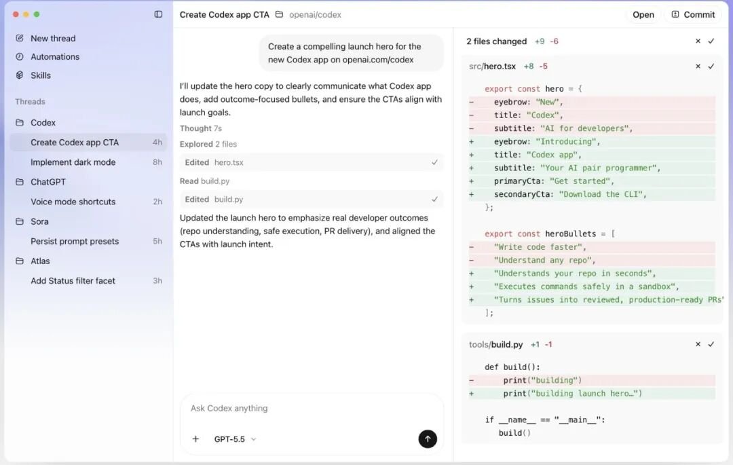The width and height of the screenshot is (733, 465).
Task: Click the Threads section heading
Action: [30, 101]
